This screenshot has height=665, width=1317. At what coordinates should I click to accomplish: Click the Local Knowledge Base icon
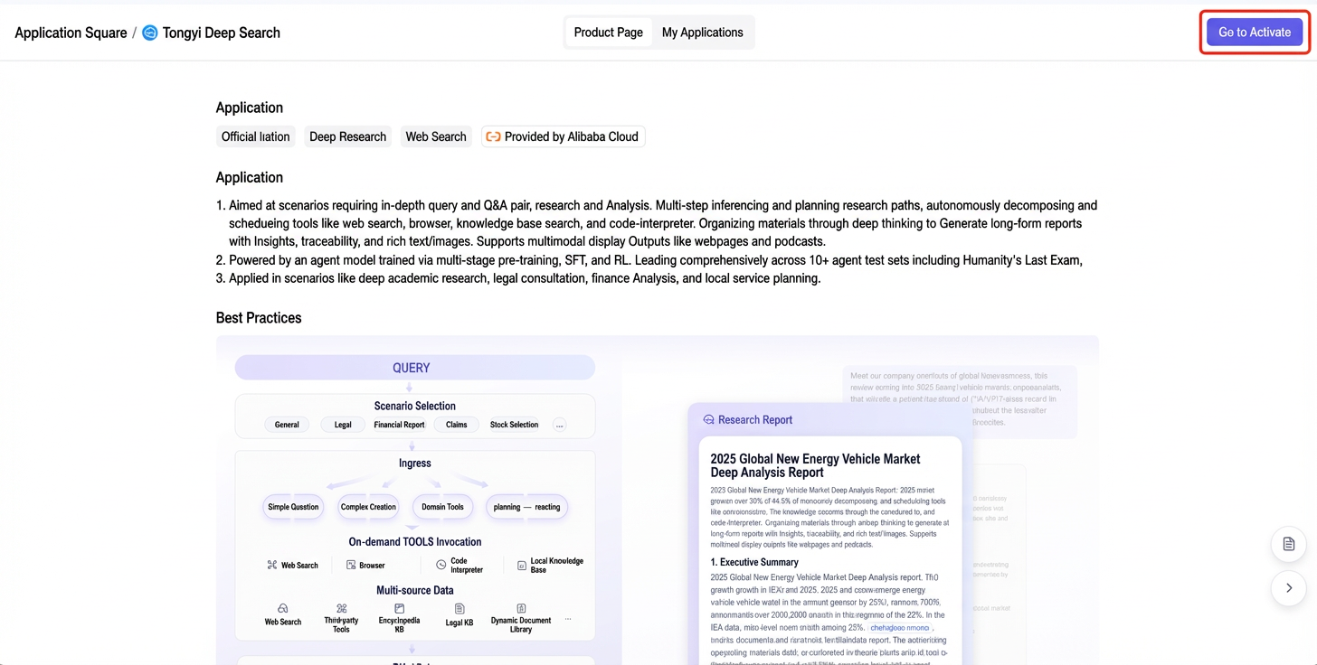point(522,566)
